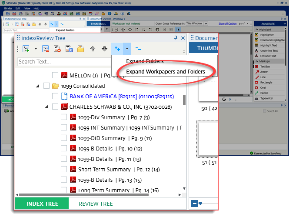Check the 1099 Consolidated folder checkbox

(x=46, y=86)
